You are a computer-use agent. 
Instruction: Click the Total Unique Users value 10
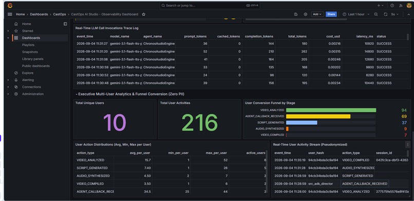point(115,122)
